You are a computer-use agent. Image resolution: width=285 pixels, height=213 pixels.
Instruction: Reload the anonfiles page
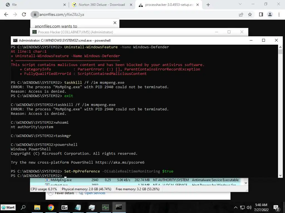(24, 14)
